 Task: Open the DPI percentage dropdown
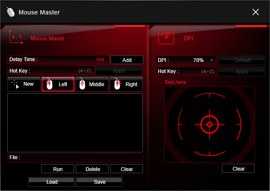click(x=211, y=60)
